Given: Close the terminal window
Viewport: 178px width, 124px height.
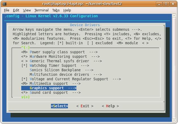Looking at the screenshot, I should (173, 4).
